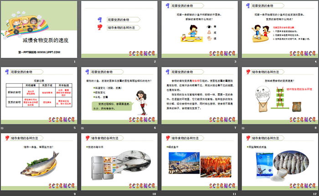
Task: Select slide 5 with the observation record table
Action: pyautogui.click(x=39, y=95)
